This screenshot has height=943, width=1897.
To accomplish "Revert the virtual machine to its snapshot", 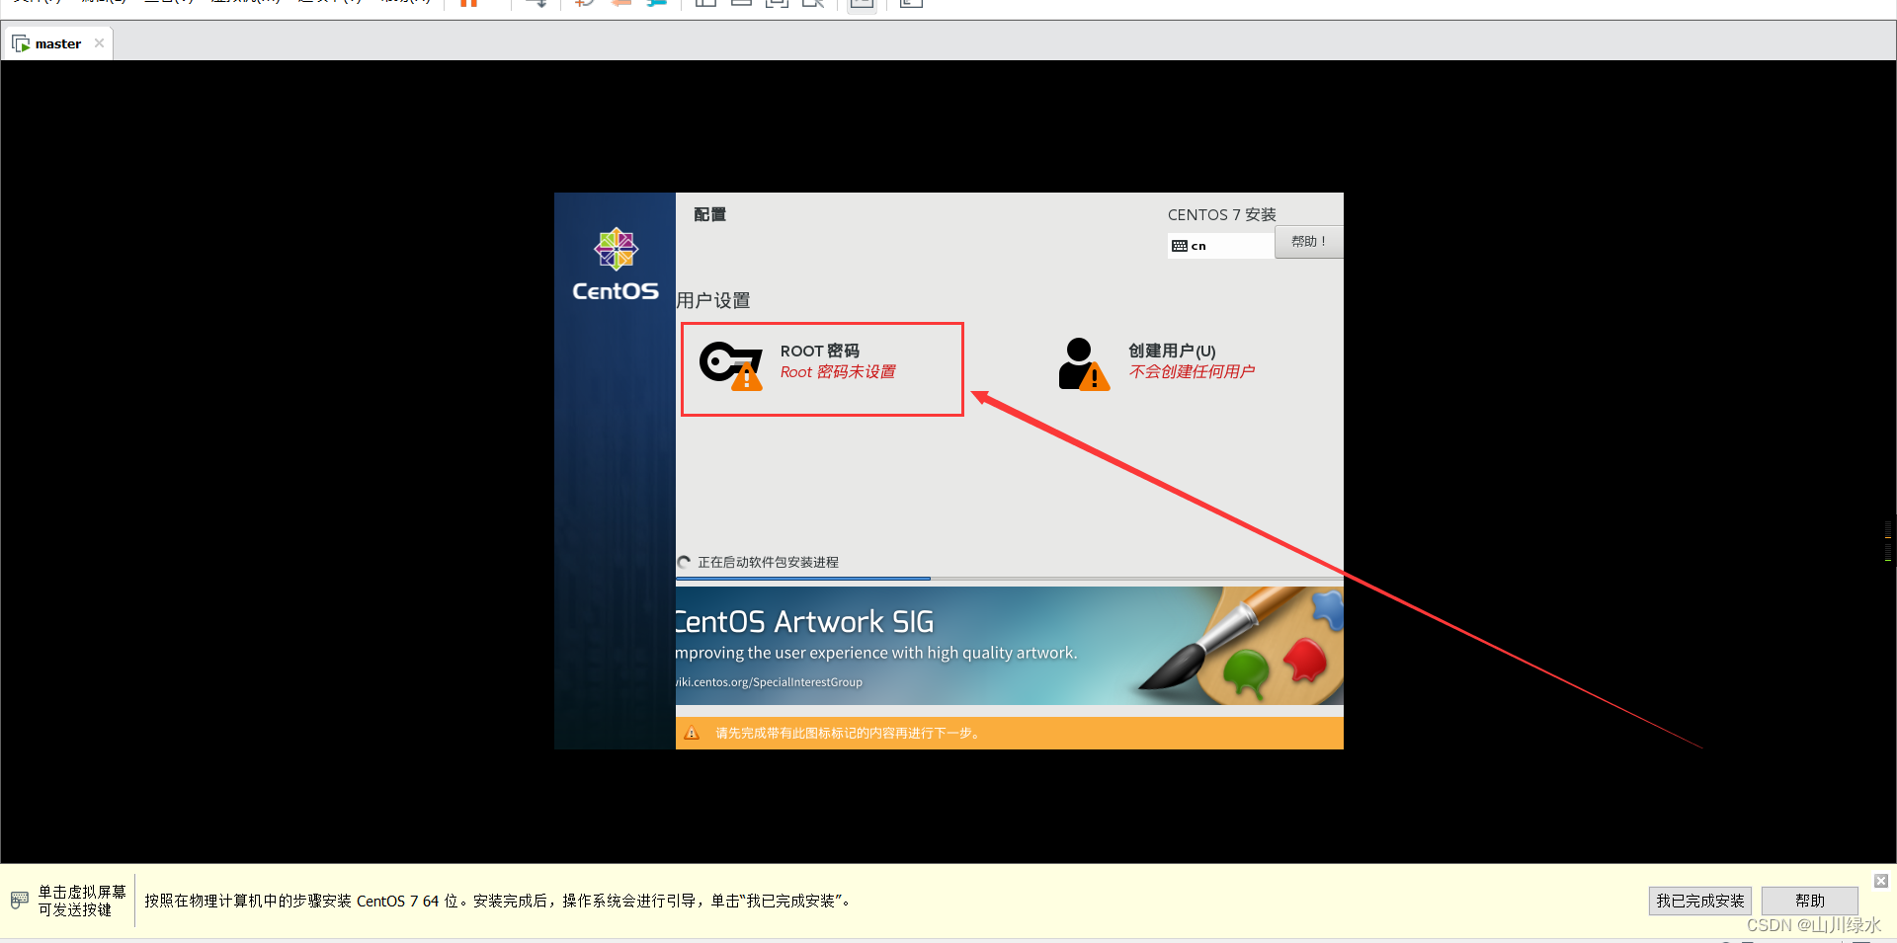I will pos(619,4).
